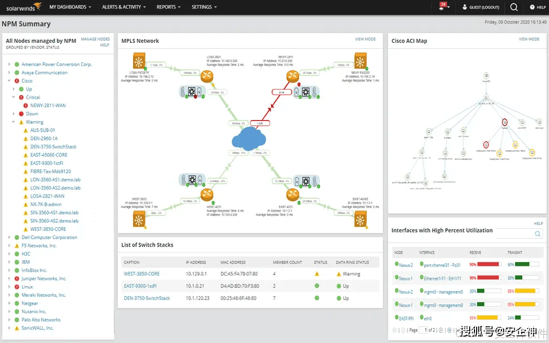549x343 pixels.
Task: Open the Reports menu
Action: point(168,7)
